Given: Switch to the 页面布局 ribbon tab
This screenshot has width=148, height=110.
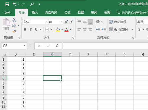Looking at the screenshot, I should click(51, 12).
